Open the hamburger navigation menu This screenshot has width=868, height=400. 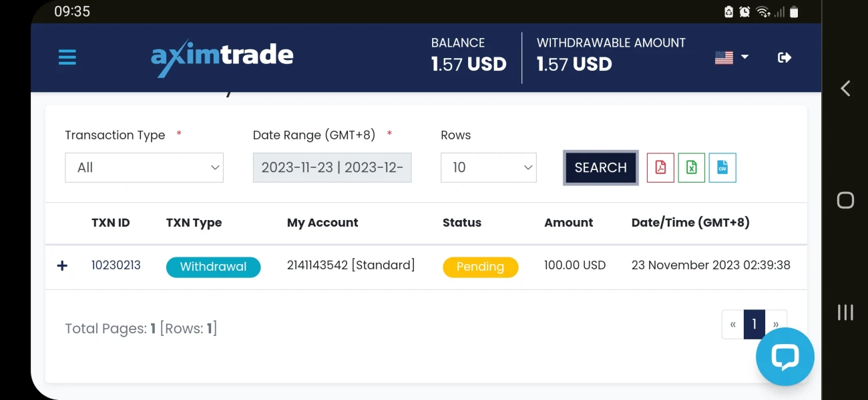tap(67, 57)
